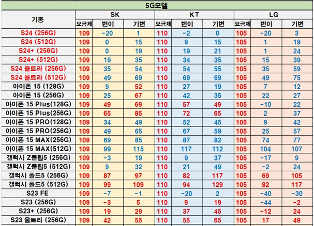Viewport: 314px width, 226px height.
Task: Select the 'S23 FE' model cell
Action: click(38, 193)
